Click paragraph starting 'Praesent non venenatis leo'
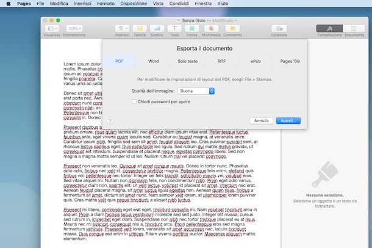The height and width of the screenshot is (248, 372). [159, 183]
